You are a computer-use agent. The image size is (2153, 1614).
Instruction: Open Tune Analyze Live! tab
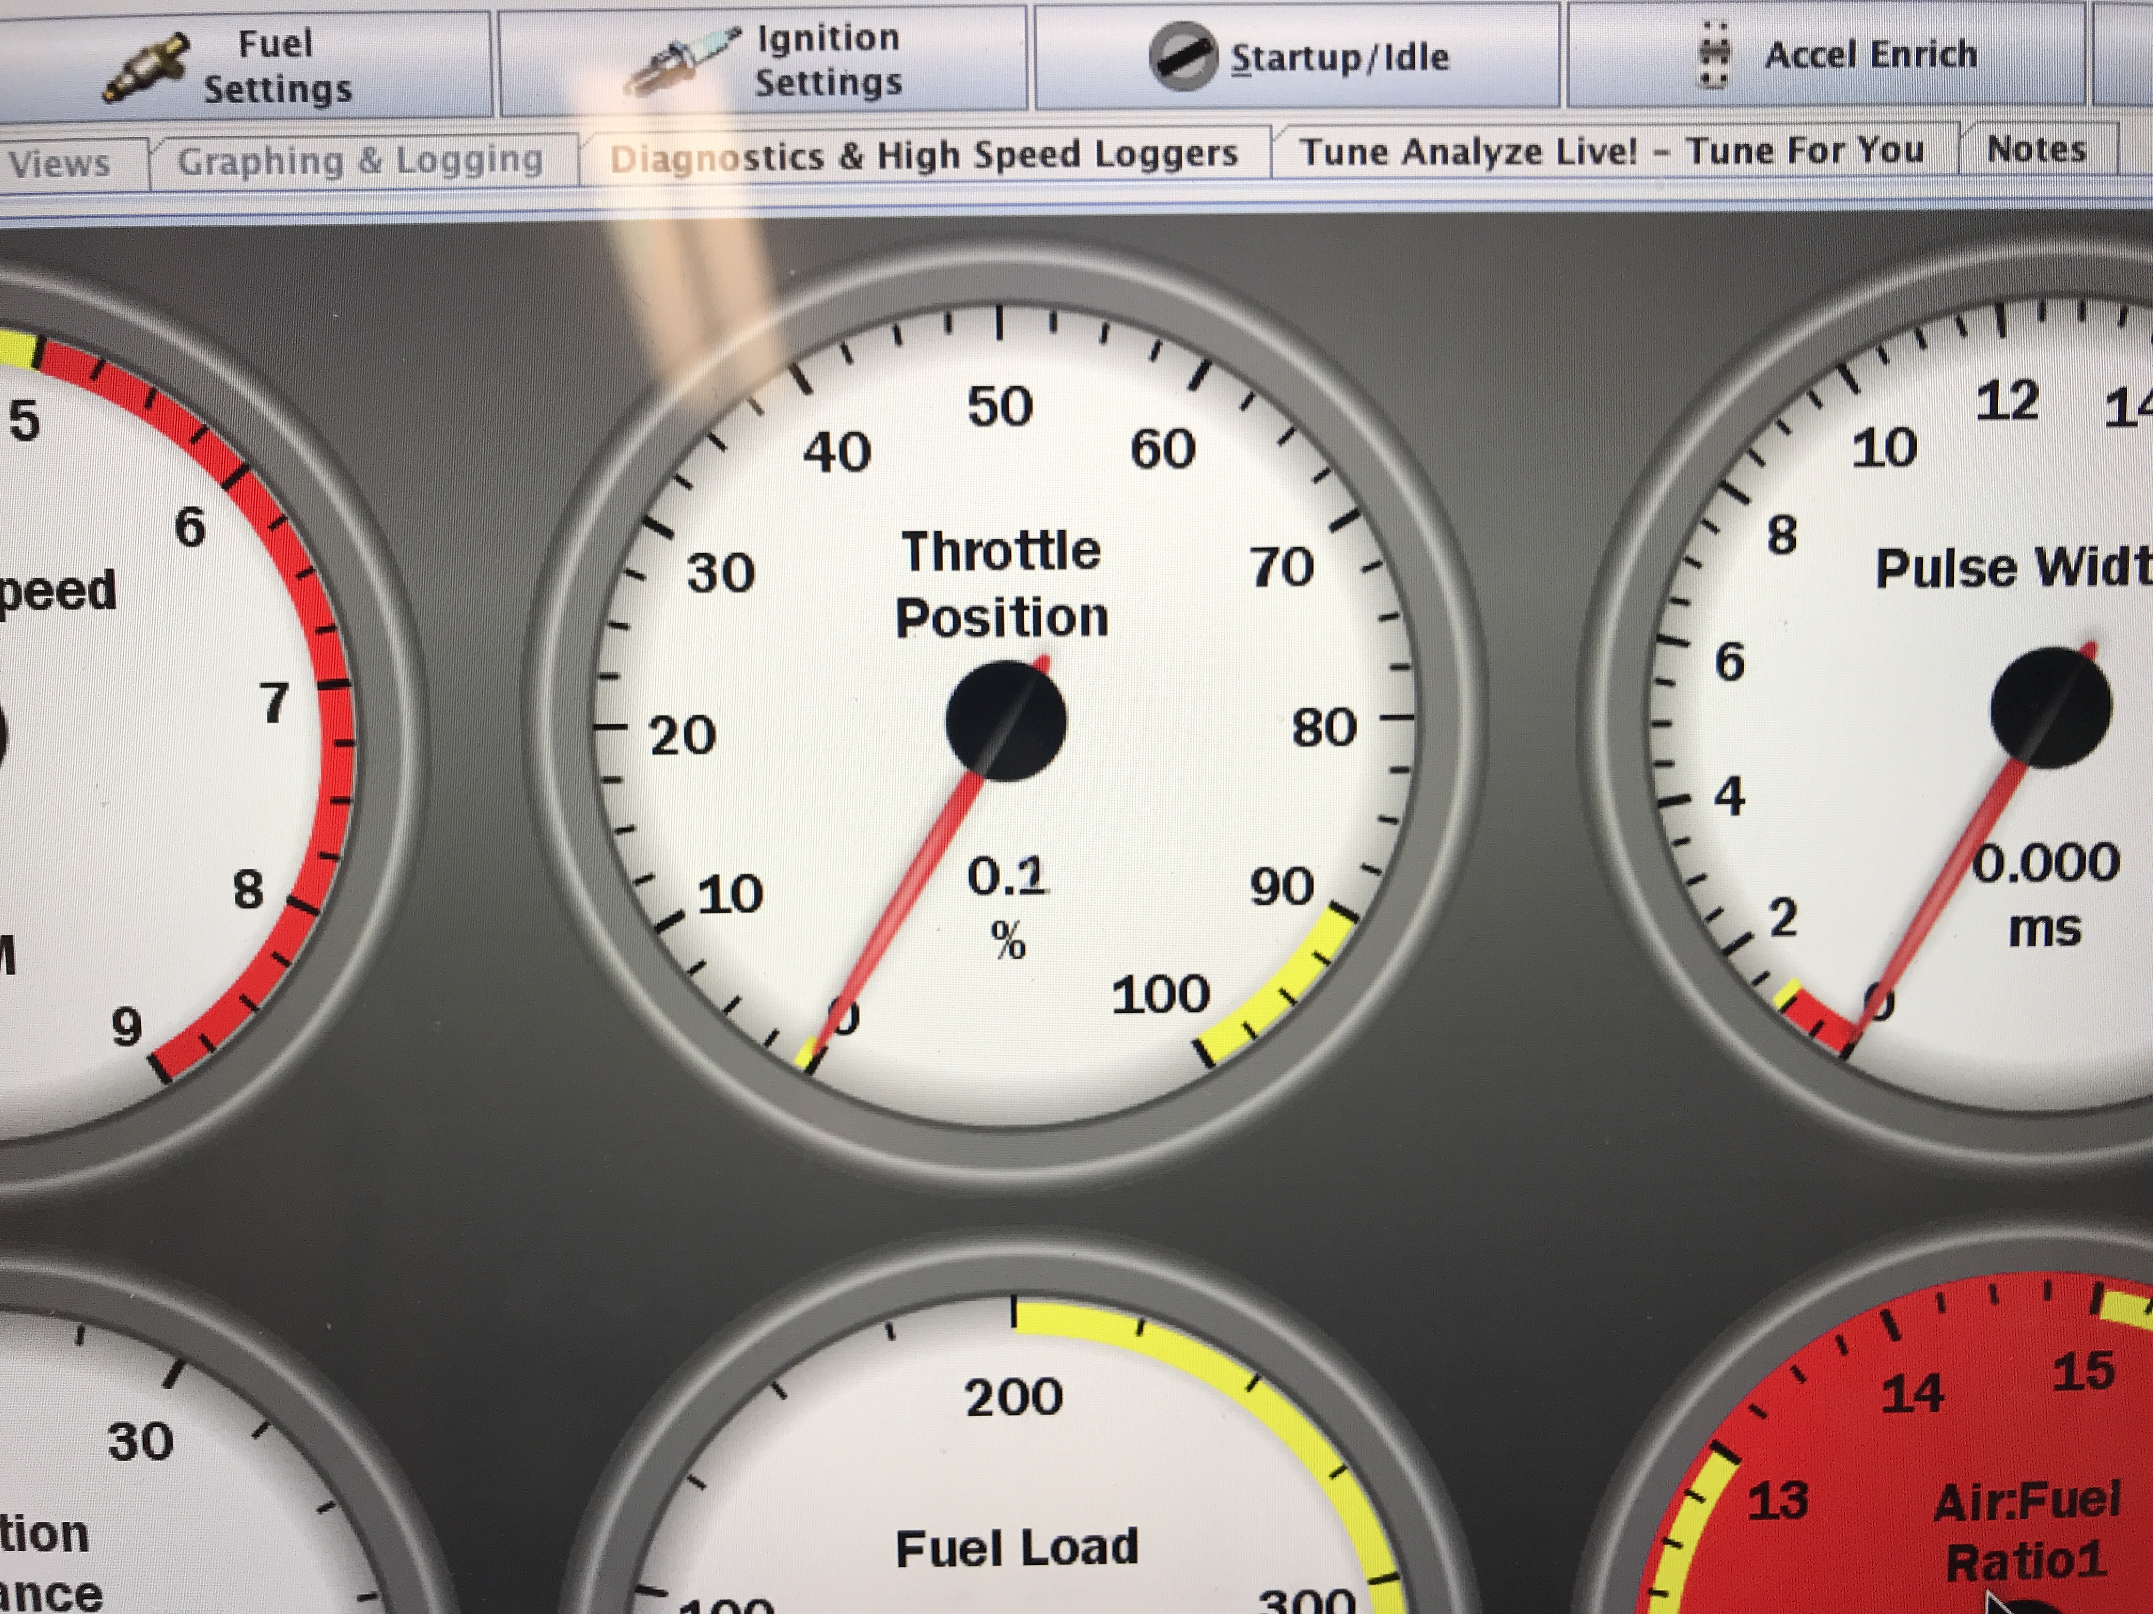pyautogui.click(x=1612, y=152)
